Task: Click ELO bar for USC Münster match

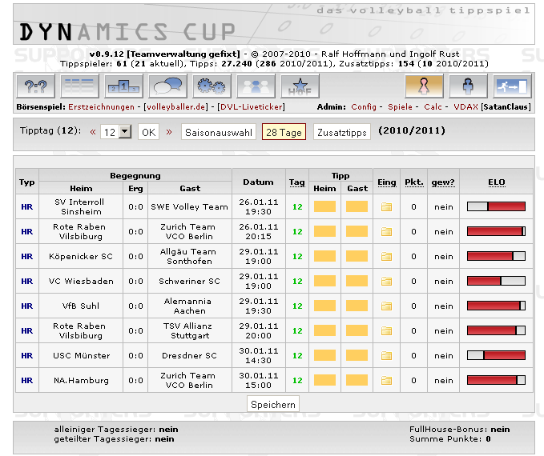Action: (x=496, y=355)
